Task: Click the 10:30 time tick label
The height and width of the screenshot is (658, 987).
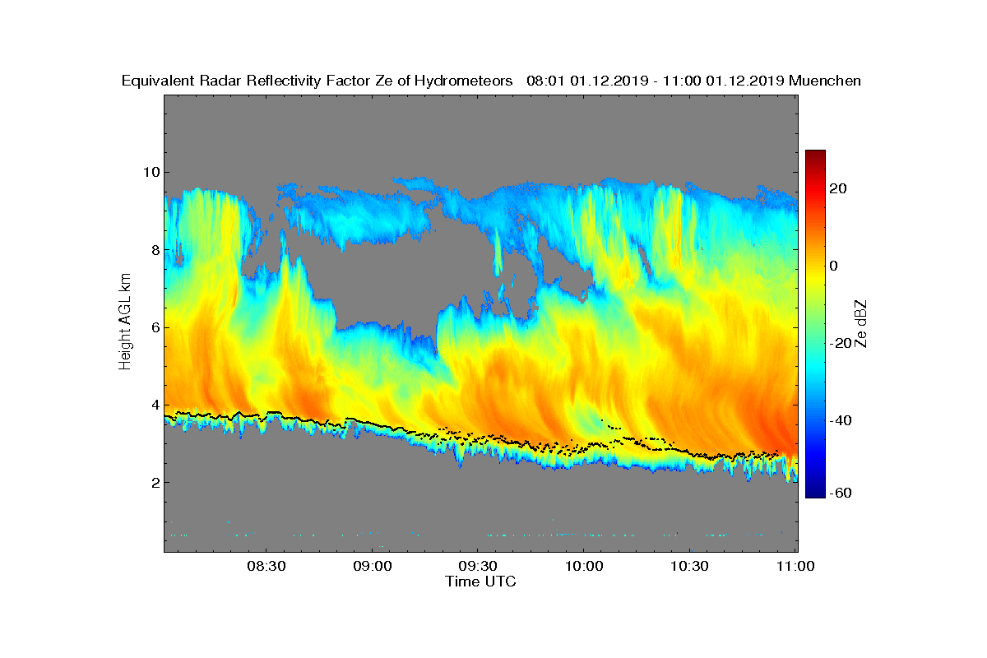Action: point(690,566)
